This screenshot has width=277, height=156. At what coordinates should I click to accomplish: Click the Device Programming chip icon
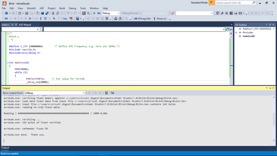pos(116,18)
